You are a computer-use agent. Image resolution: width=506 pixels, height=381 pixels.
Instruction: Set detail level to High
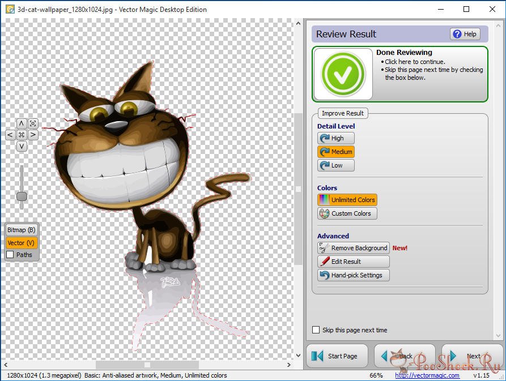[x=335, y=138]
